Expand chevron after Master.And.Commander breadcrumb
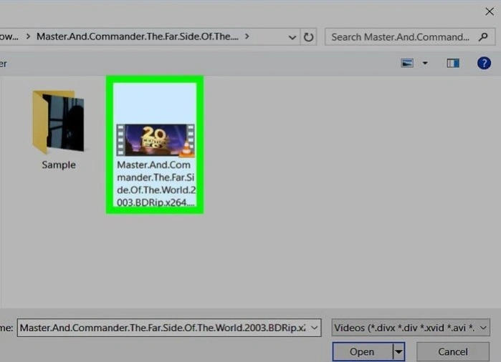 [247, 36]
